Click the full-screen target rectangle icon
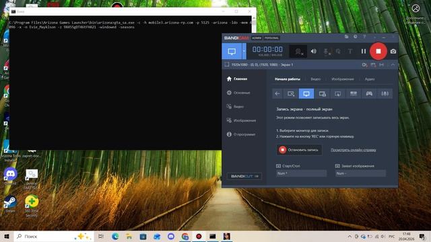 point(227,65)
